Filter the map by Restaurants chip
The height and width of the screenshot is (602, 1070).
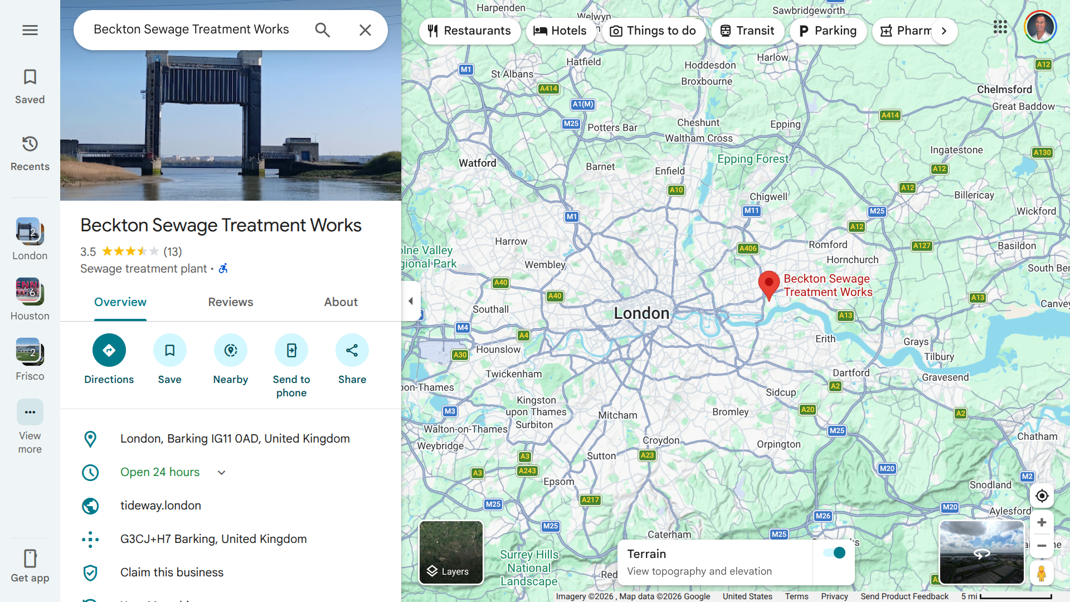pos(469,31)
